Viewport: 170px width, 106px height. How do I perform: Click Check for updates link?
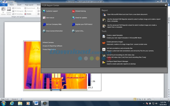[x=81, y=18]
